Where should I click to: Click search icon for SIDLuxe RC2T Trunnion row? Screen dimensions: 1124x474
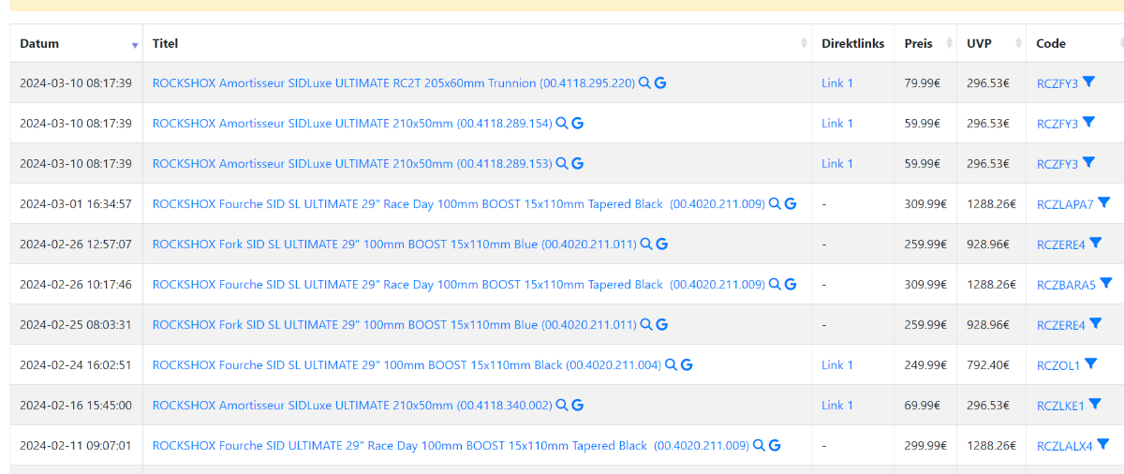click(644, 83)
